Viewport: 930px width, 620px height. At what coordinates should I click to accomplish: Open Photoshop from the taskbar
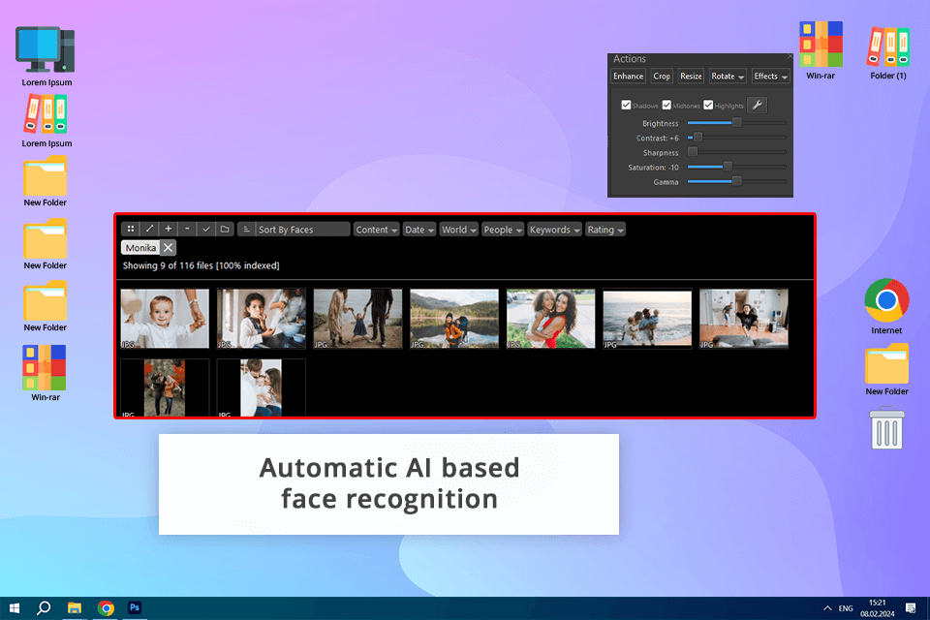(x=135, y=607)
